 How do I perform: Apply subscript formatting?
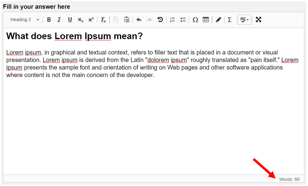tap(80, 20)
